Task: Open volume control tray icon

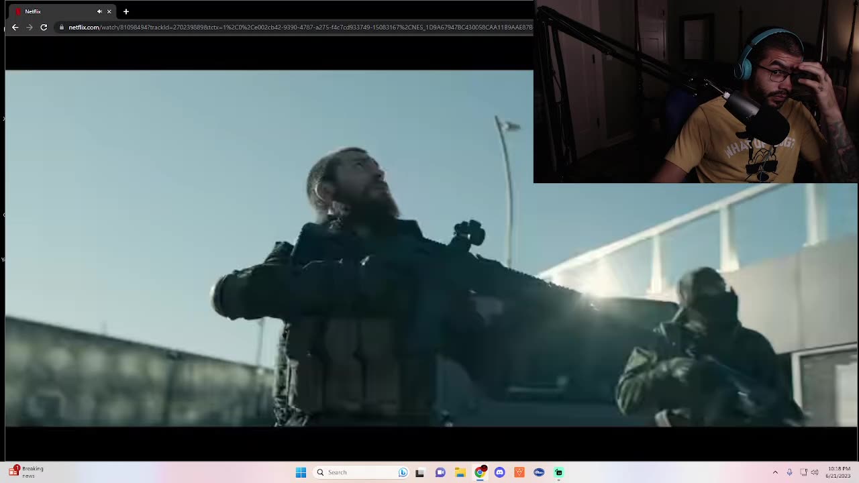Action: (x=815, y=472)
